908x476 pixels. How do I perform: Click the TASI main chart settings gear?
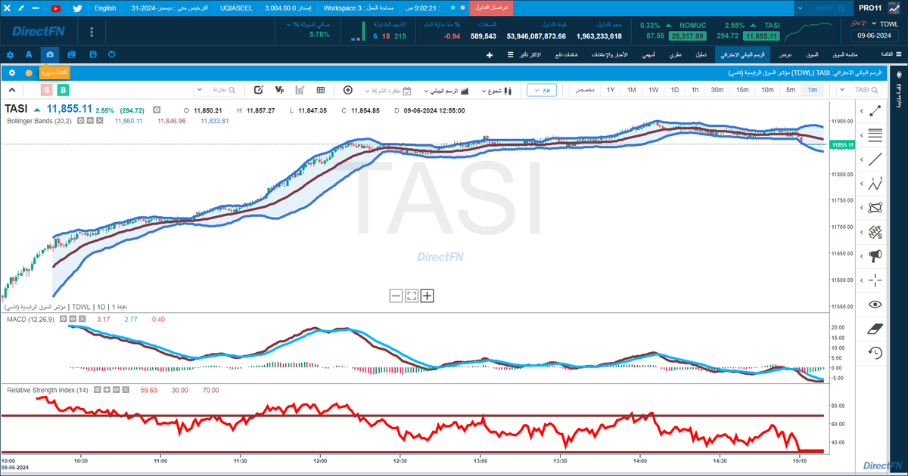click(x=157, y=110)
